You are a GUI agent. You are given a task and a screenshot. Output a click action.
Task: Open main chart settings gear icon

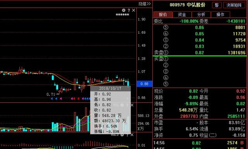pyautogui.click(x=124, y=10)
